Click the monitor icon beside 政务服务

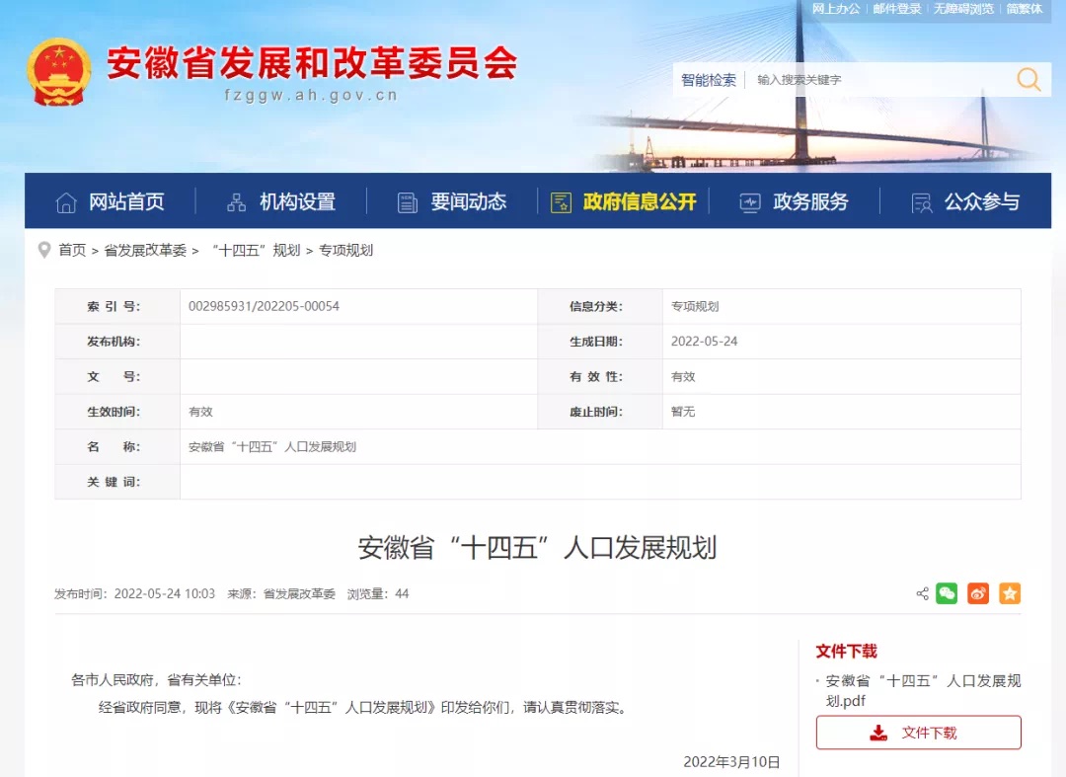(750, 202)
